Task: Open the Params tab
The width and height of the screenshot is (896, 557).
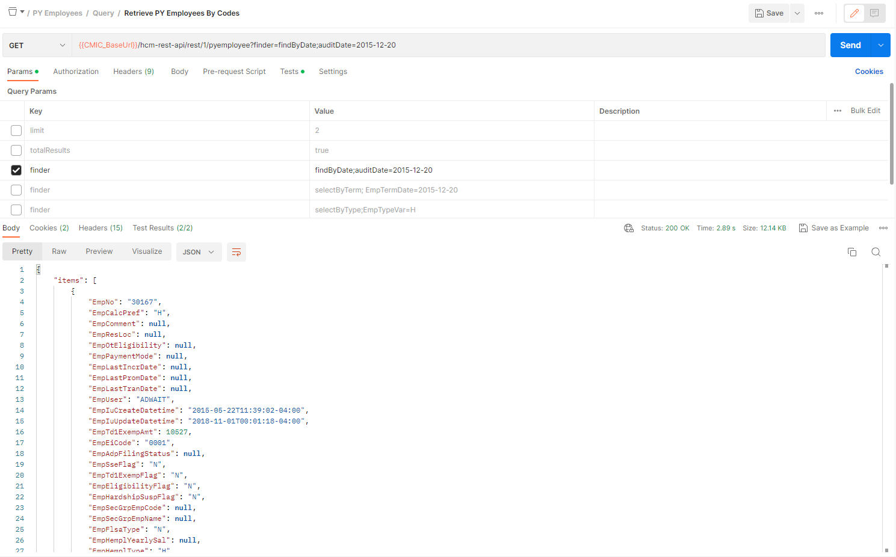Action: (x=23, y=72)
